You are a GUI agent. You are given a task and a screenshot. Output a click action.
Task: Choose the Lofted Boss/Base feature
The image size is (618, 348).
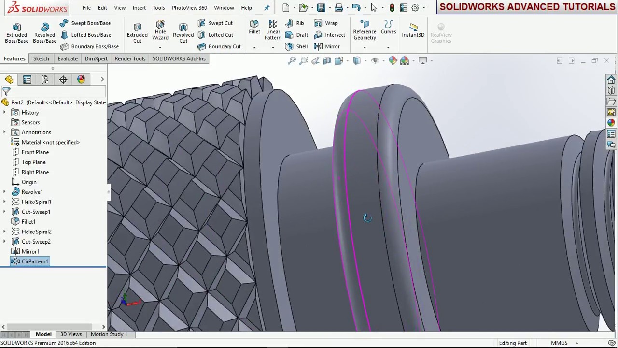coord(85,35)
